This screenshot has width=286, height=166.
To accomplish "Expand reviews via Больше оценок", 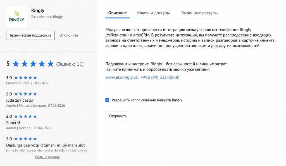I will [47, 157].
